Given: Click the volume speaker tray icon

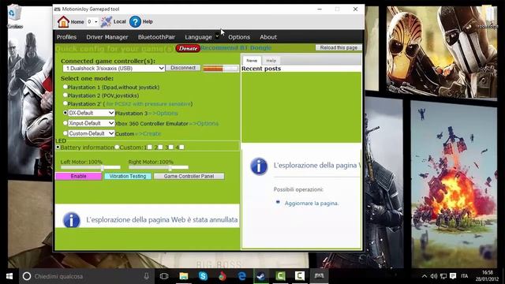Looking at the screenshot, I should pyautogui.click(x=434, y=276).
